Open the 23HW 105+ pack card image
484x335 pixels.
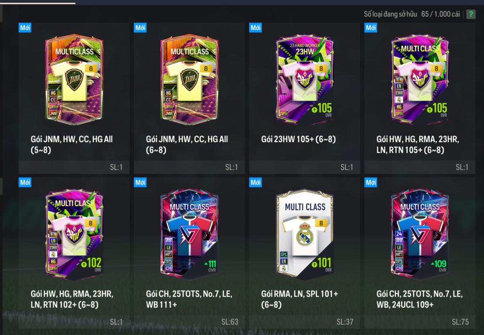coord(305,79)
